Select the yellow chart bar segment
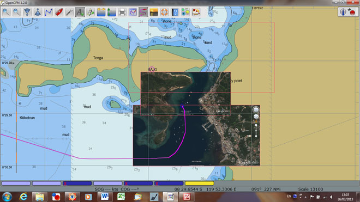The height and width of the screenshot is (202, 360). click(199, 183)
